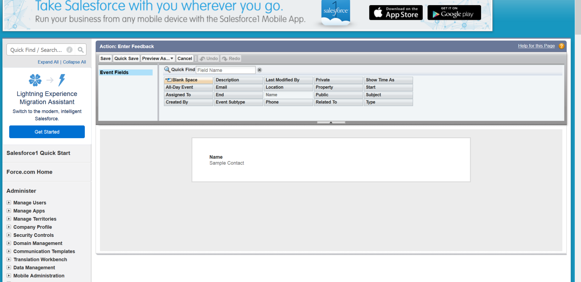Expand the Data Management section

tap(9, 268)
